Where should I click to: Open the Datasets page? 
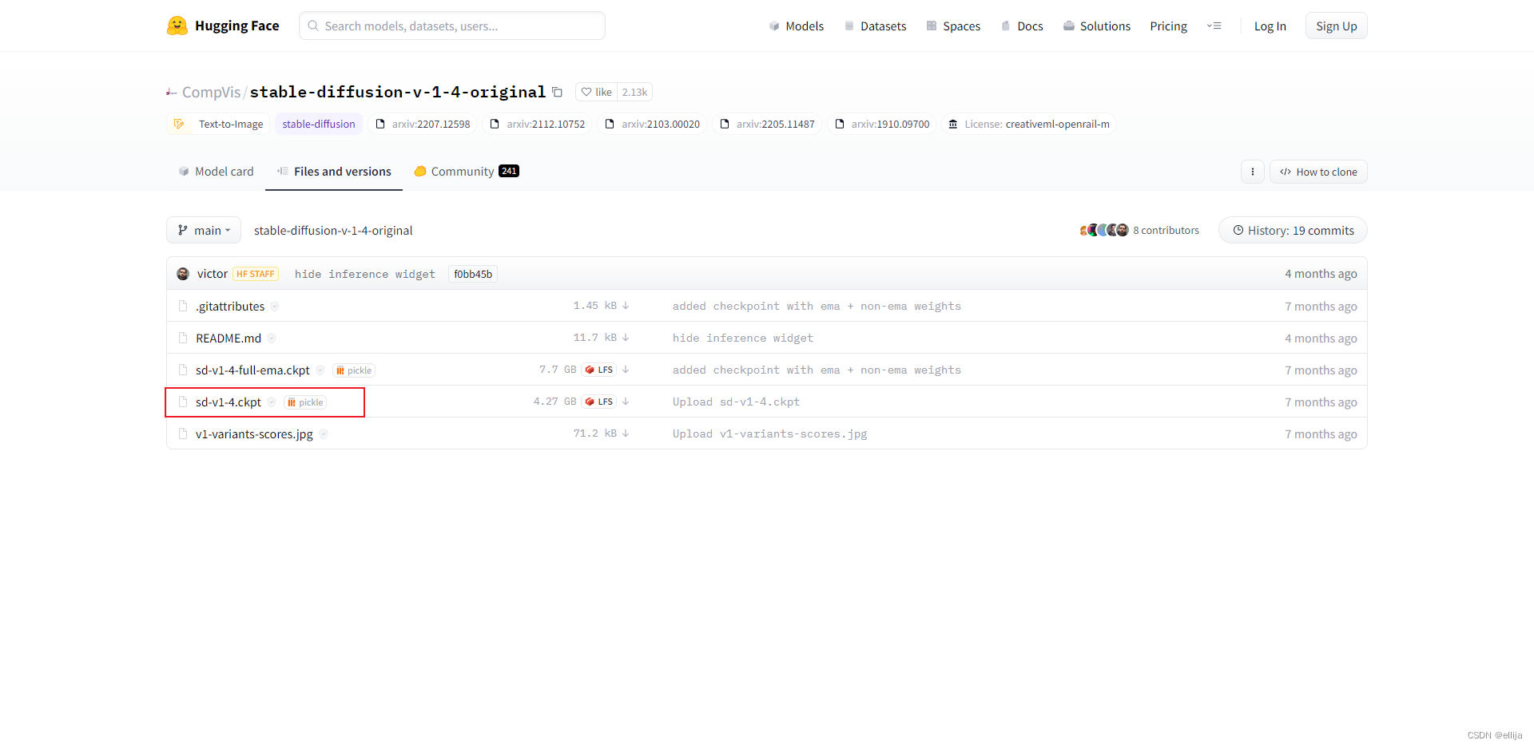click(875, 26)
